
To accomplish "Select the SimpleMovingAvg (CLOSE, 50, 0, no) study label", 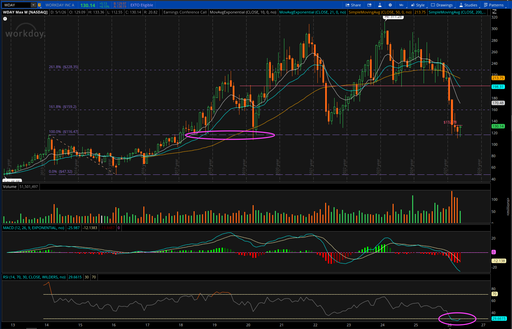I will point(380,12).
